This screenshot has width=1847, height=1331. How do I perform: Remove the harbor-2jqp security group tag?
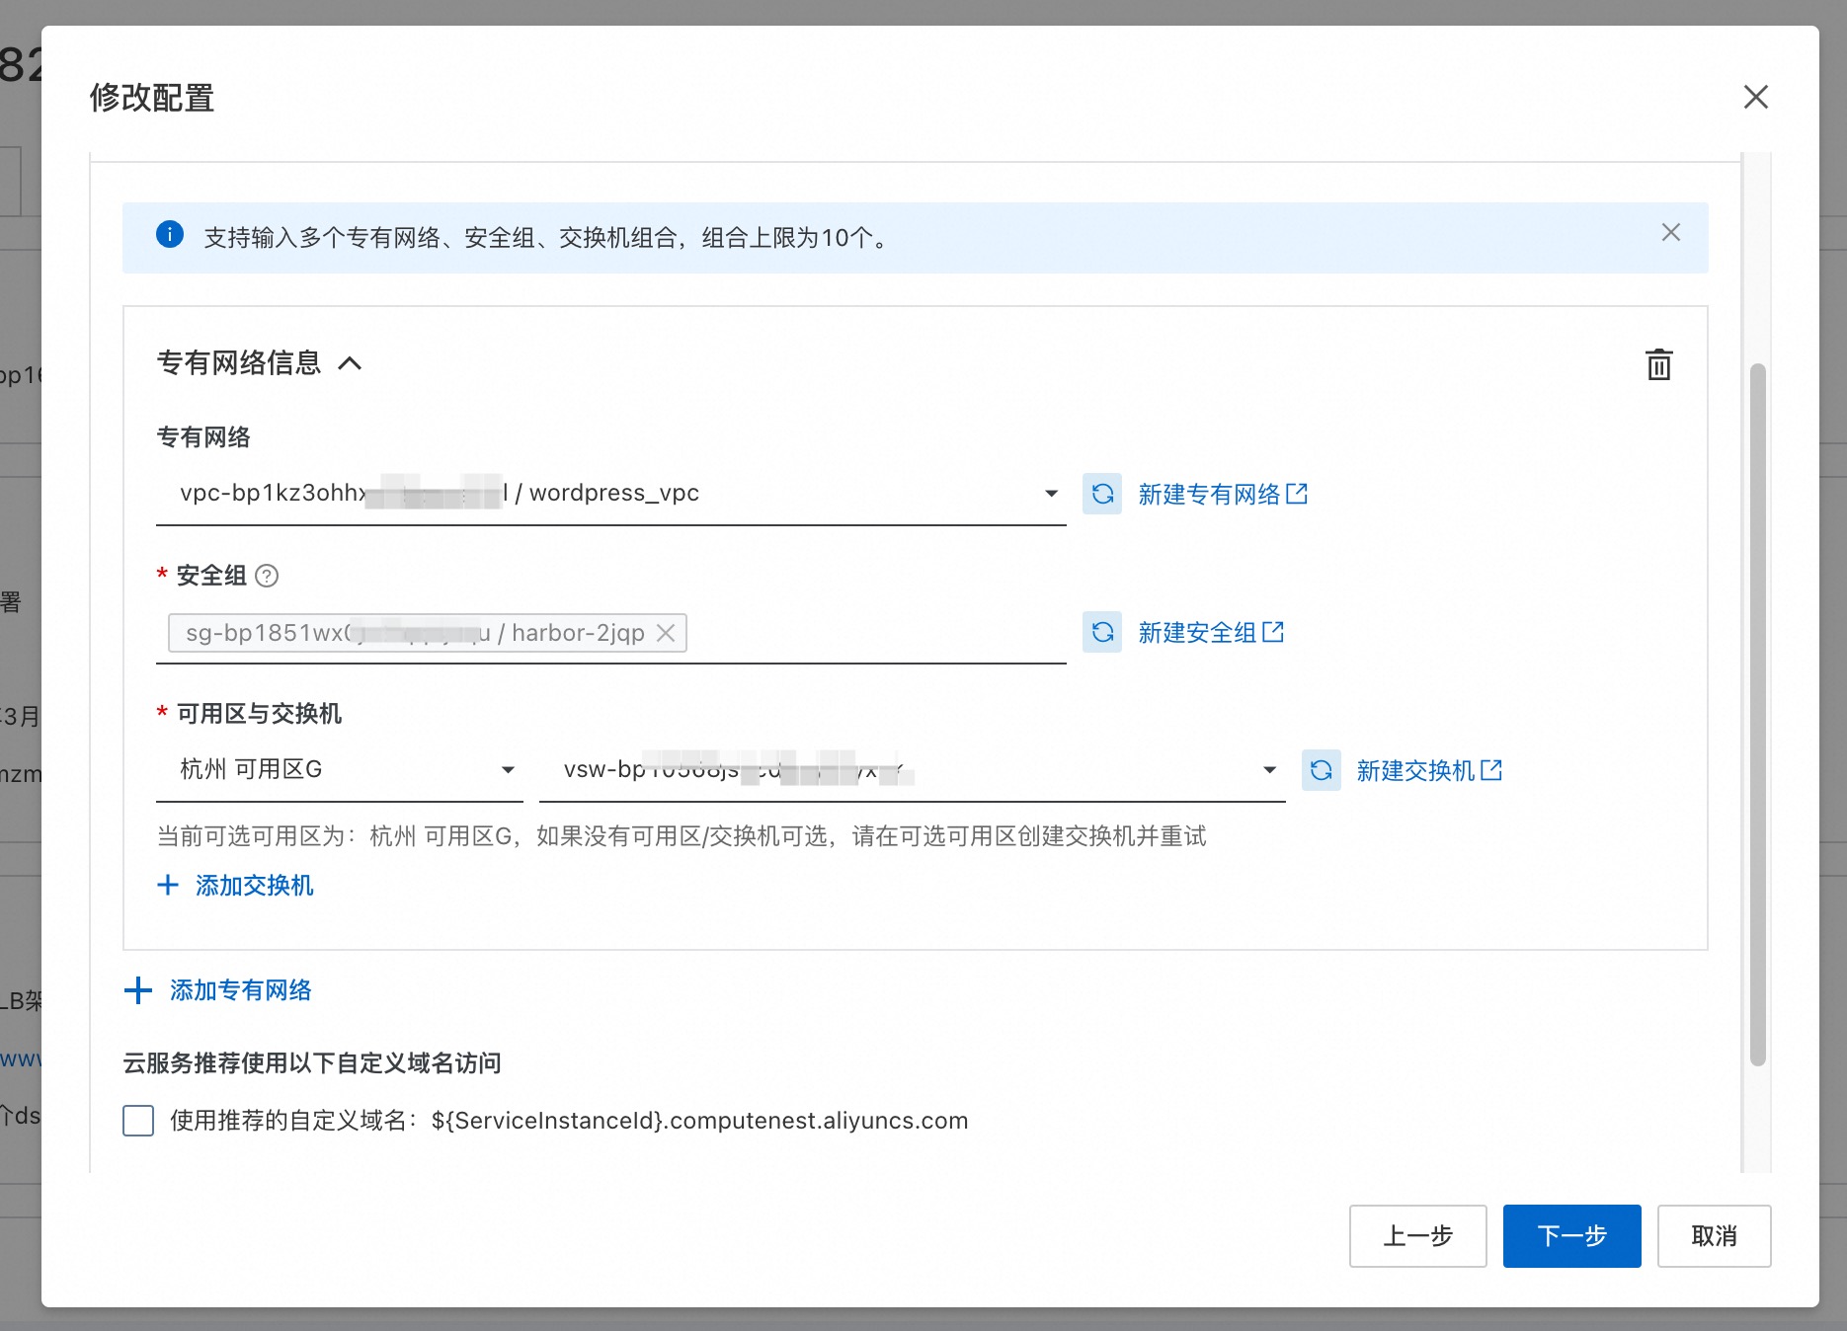pyautogui.click(x=666, y=633)
